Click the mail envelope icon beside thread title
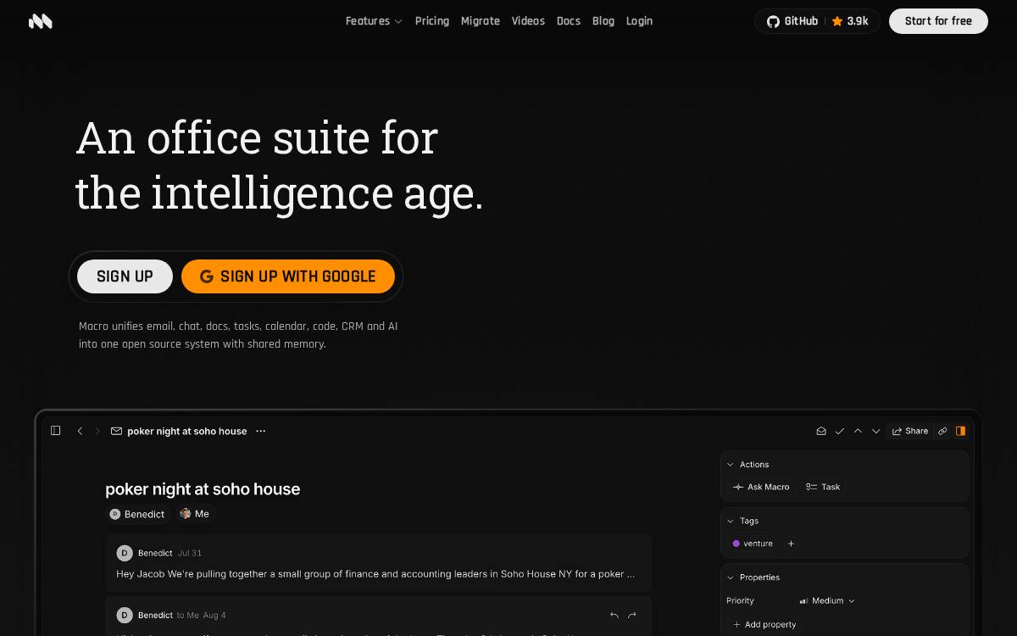 (117, 431)
